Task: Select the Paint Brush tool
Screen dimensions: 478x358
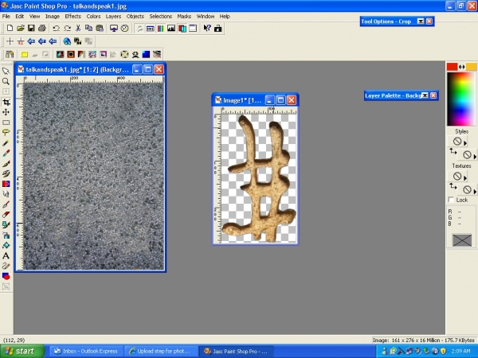Action: click(6, 163)
